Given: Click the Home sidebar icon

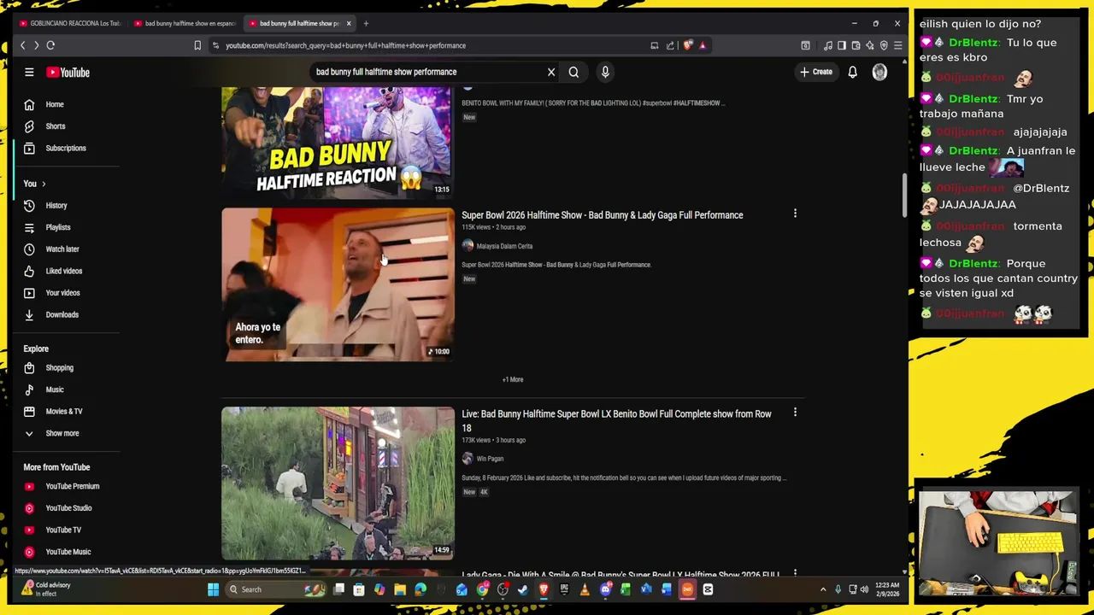Looking at the screenshot, I should pyautogui.click(x=29, y=104).
